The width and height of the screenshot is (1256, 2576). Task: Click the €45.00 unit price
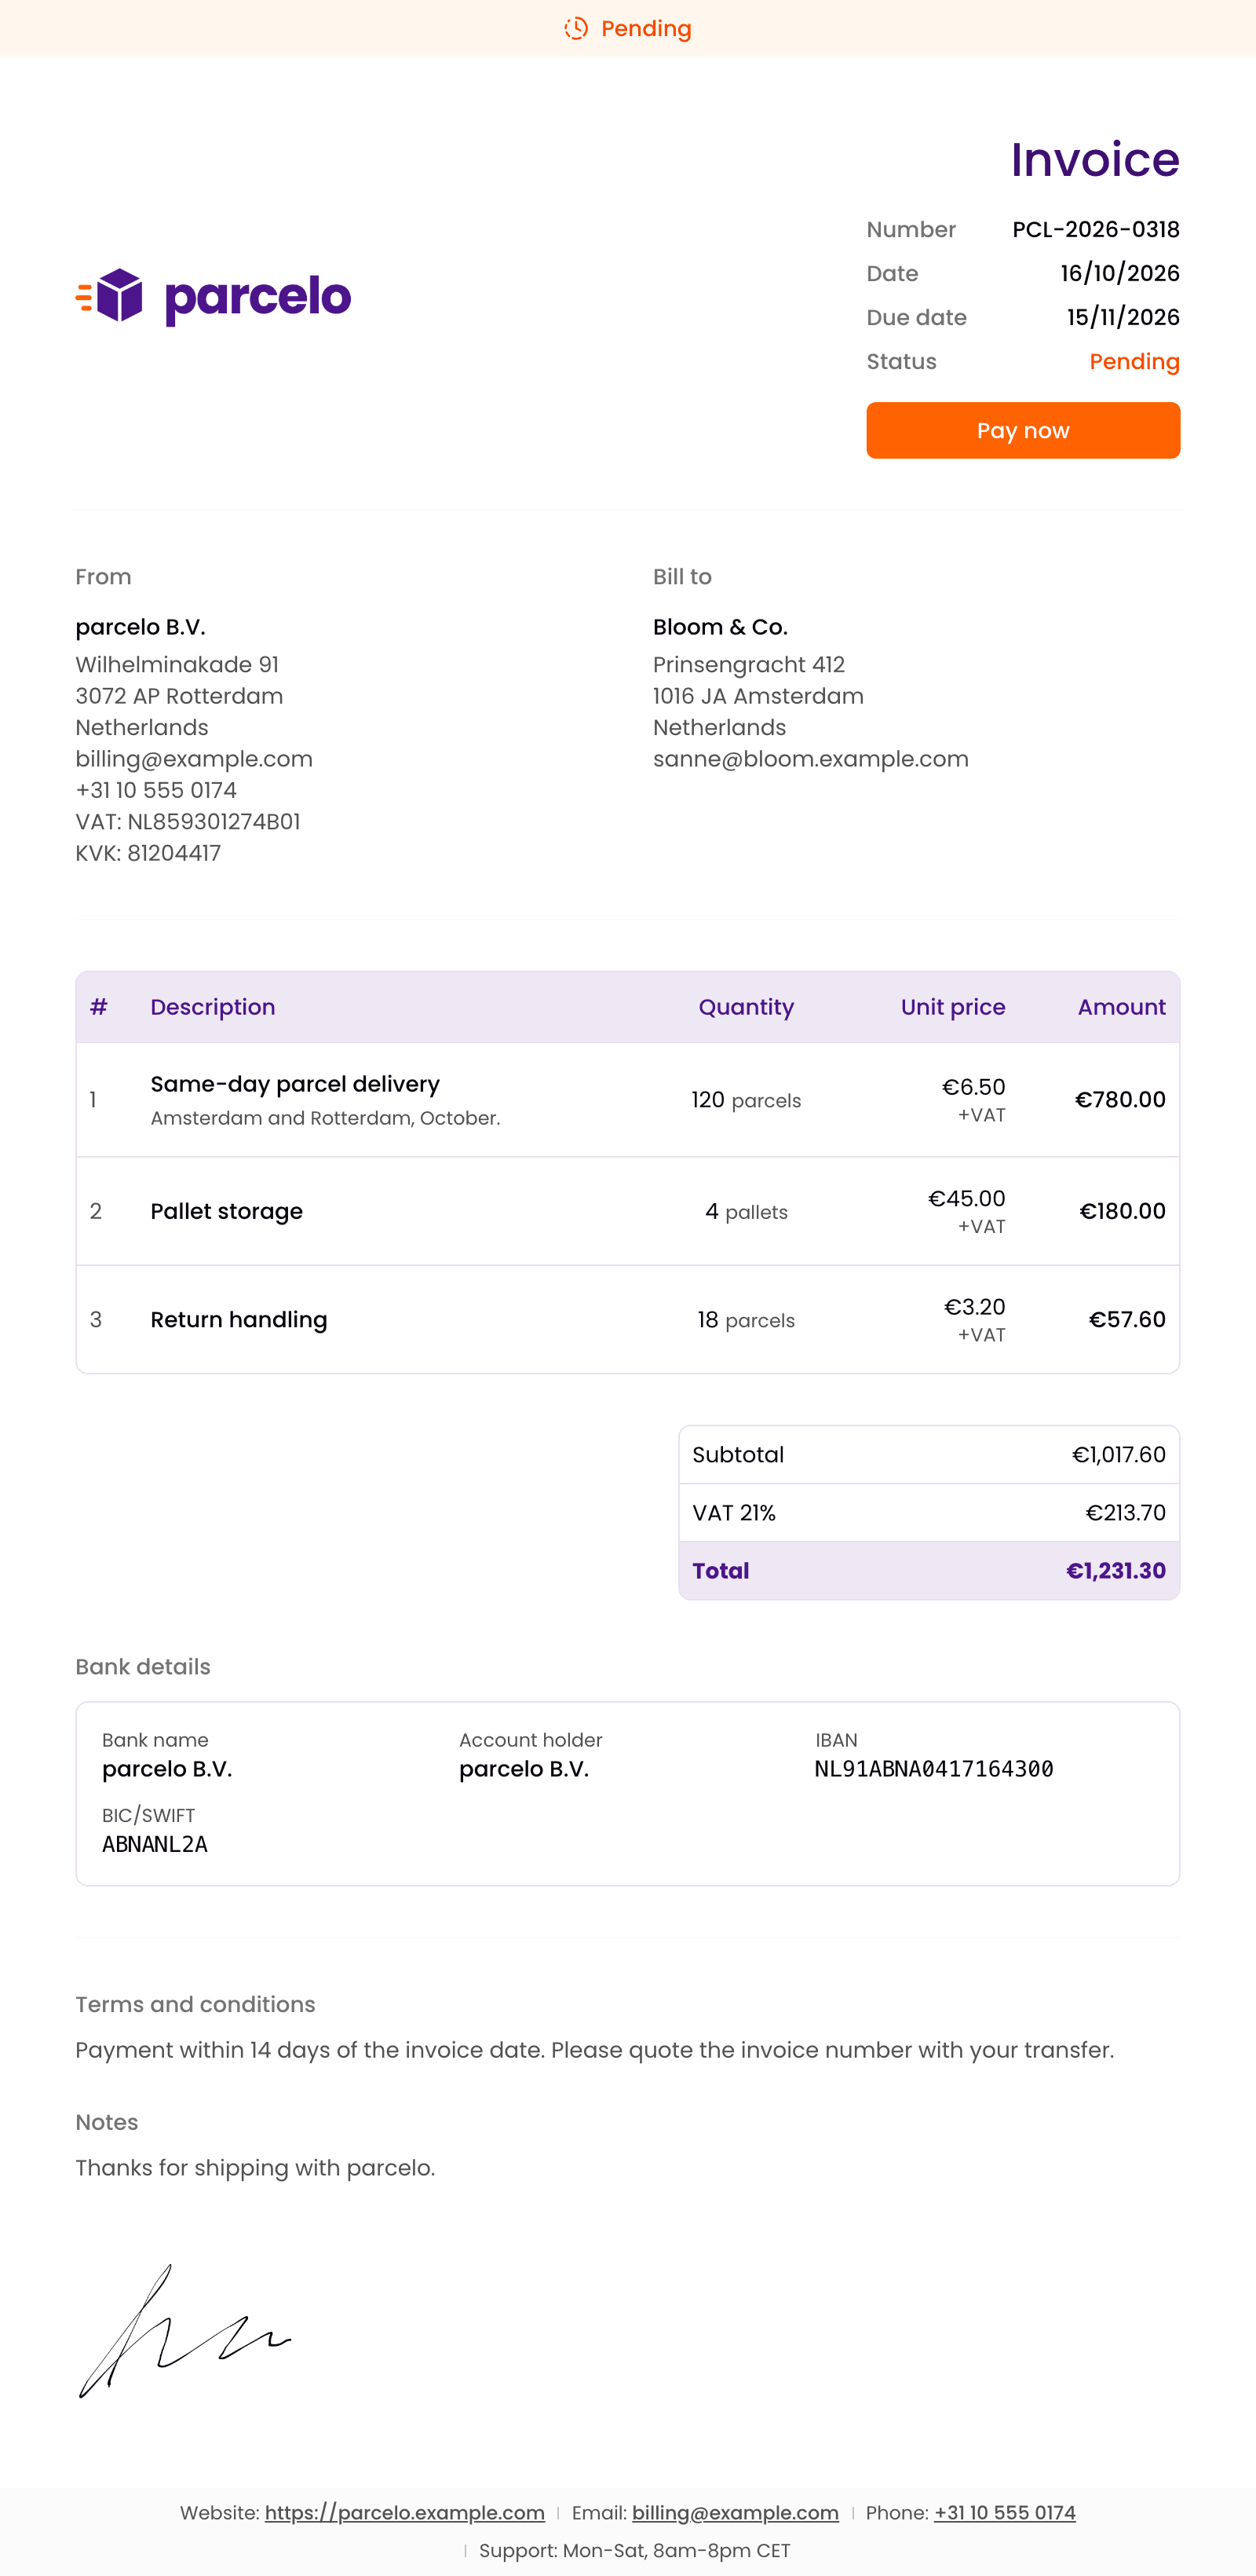pyautogui.click(x=966, y=1198)
